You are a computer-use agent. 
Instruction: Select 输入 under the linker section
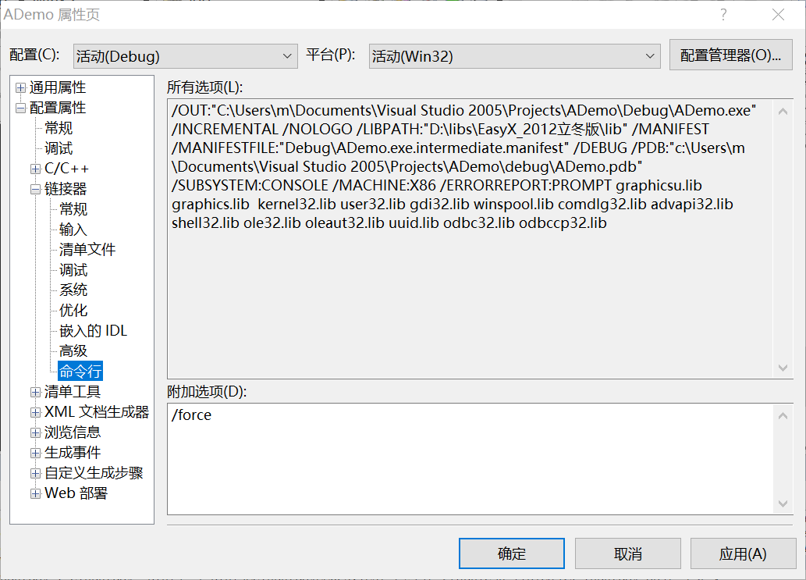[x=73, y=230]
